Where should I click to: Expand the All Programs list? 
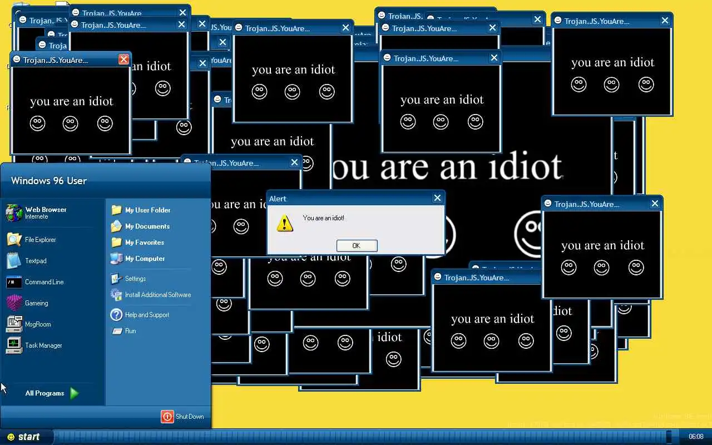[x=52, y=393]
